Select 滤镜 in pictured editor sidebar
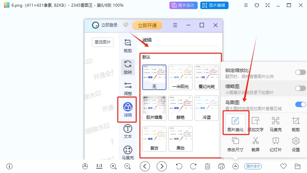 click(x=127, y=109)
